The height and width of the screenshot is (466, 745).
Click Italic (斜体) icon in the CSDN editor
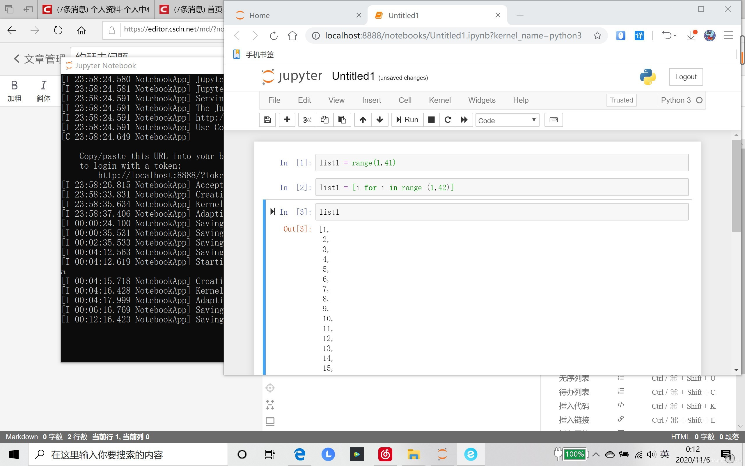[43, 91]
